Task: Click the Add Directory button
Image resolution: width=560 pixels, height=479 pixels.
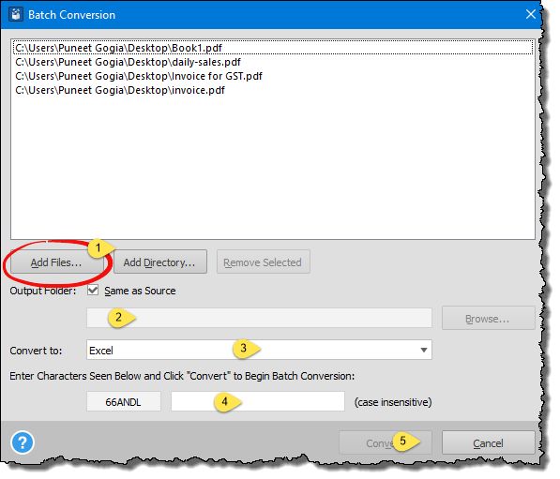Action: (x=160, y=262)
